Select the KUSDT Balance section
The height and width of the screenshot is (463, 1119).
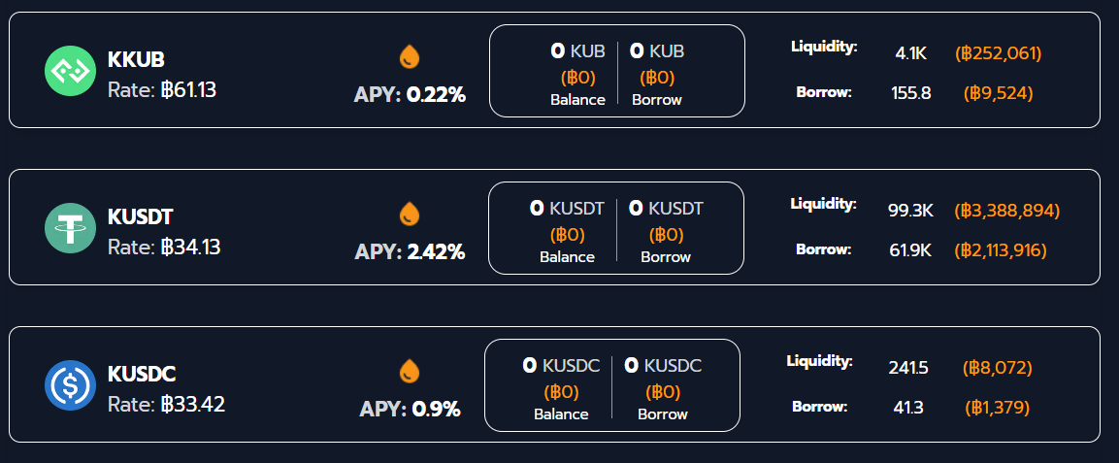[567, 231]
